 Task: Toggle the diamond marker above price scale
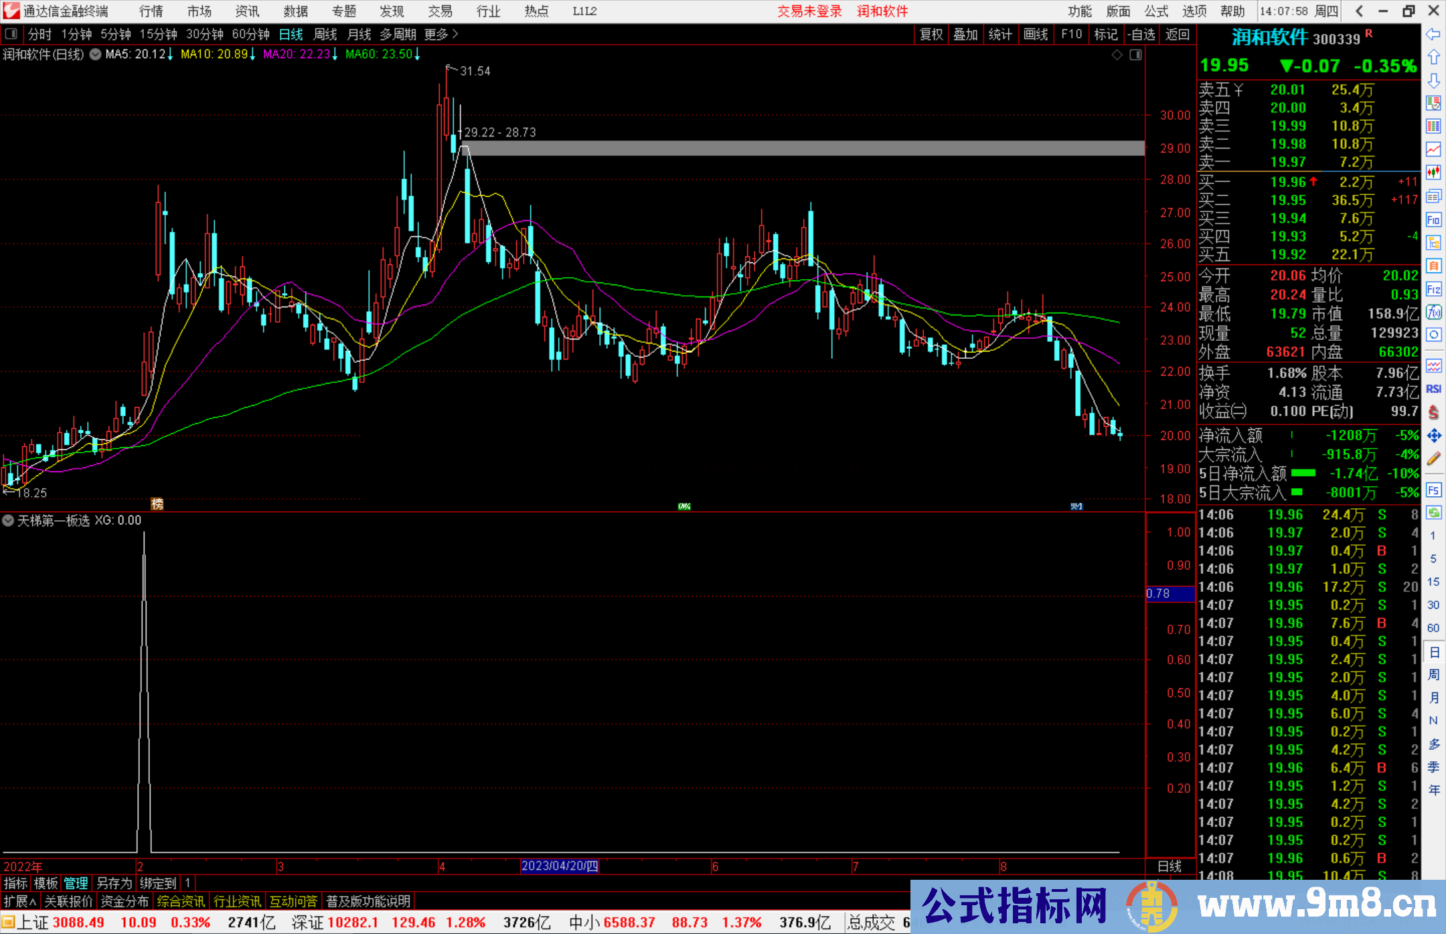(x=1117, y=55)
